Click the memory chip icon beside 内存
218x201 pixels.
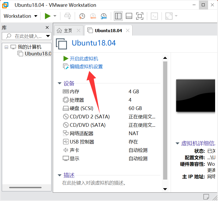pyautogui.click(x=66, y=91)
